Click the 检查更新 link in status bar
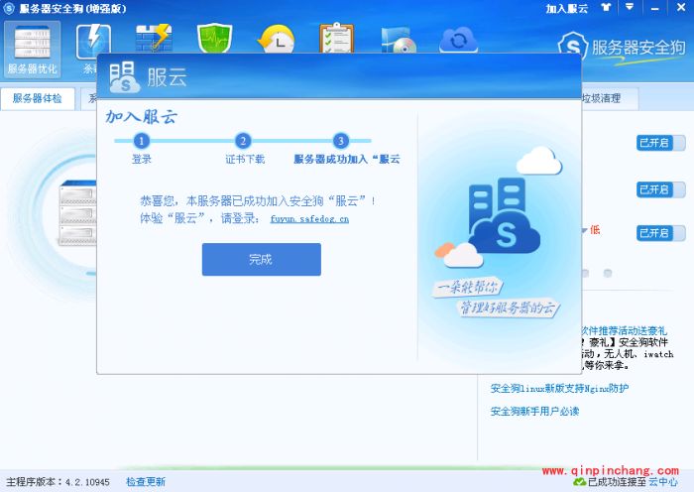 (146, 482)
